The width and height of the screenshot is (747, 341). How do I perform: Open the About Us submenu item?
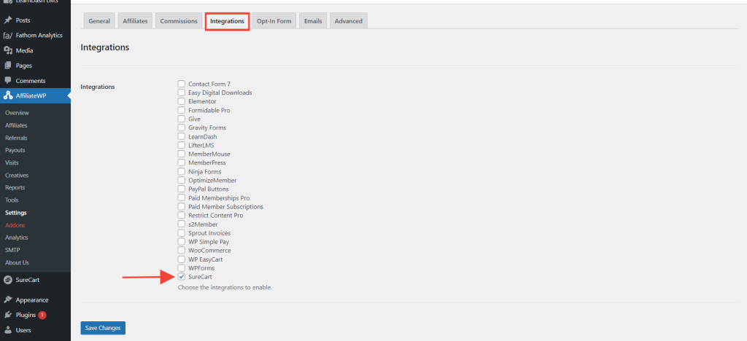(x=18, y=262)
